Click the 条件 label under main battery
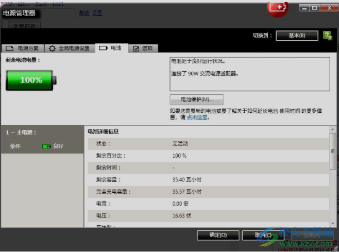This screenshot has height=252, width=339. 15,146
